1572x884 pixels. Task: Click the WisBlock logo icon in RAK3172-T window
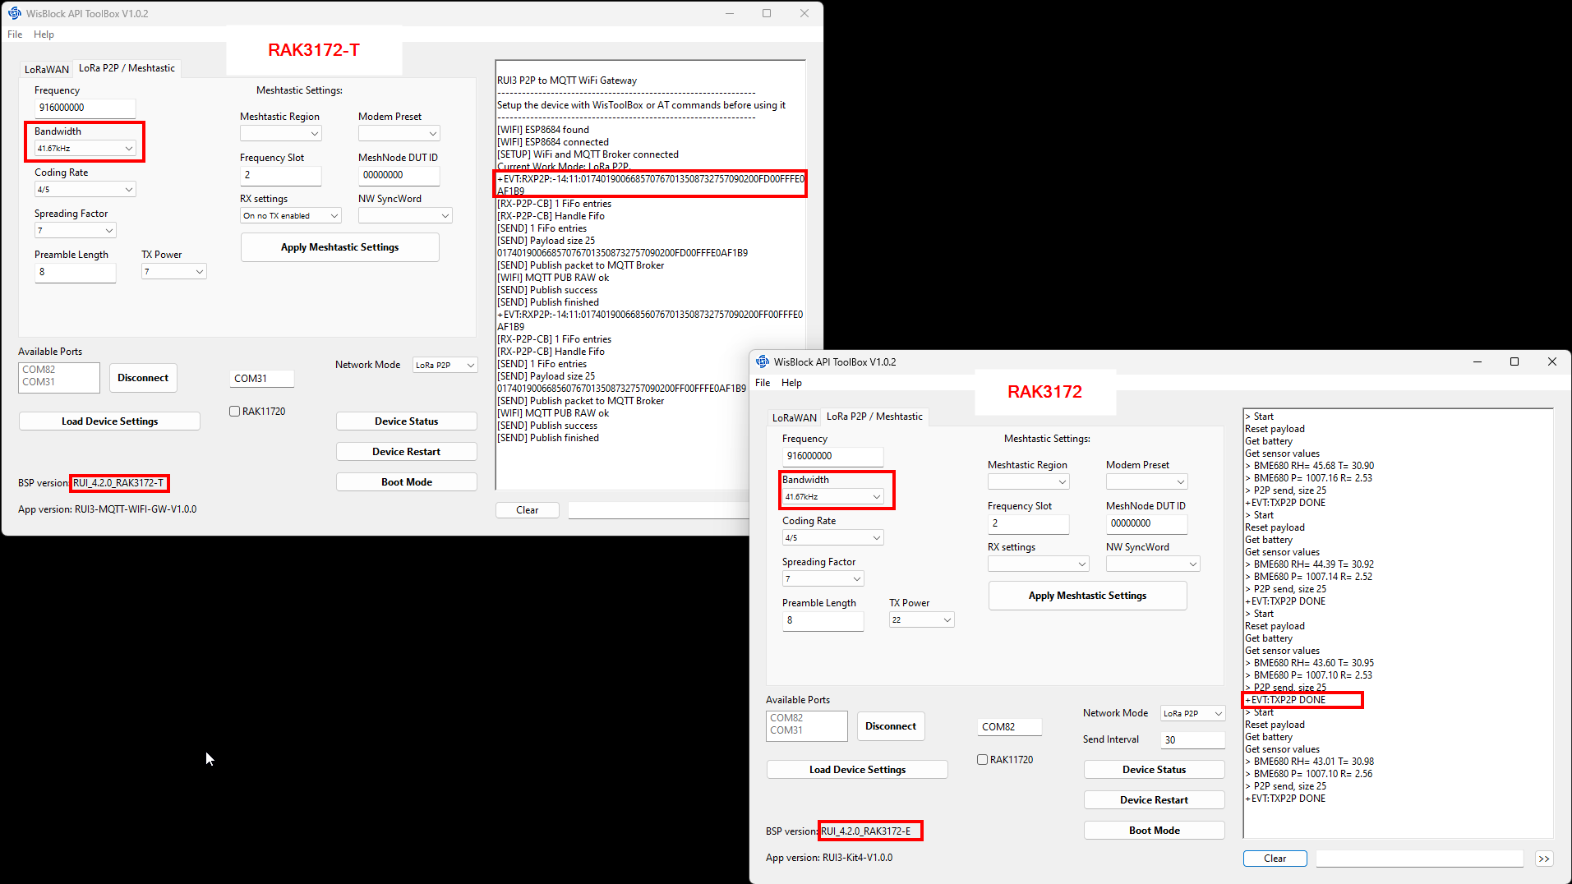(x=15, y=13)
